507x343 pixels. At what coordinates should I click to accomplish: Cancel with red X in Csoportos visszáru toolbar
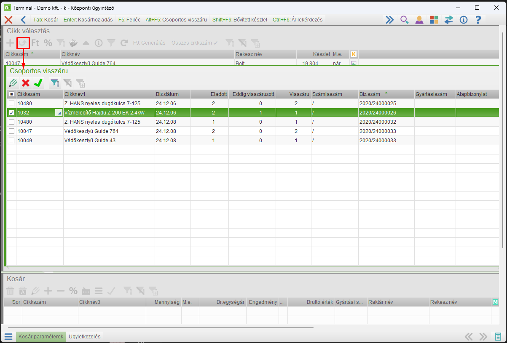(x=26, y=83)
